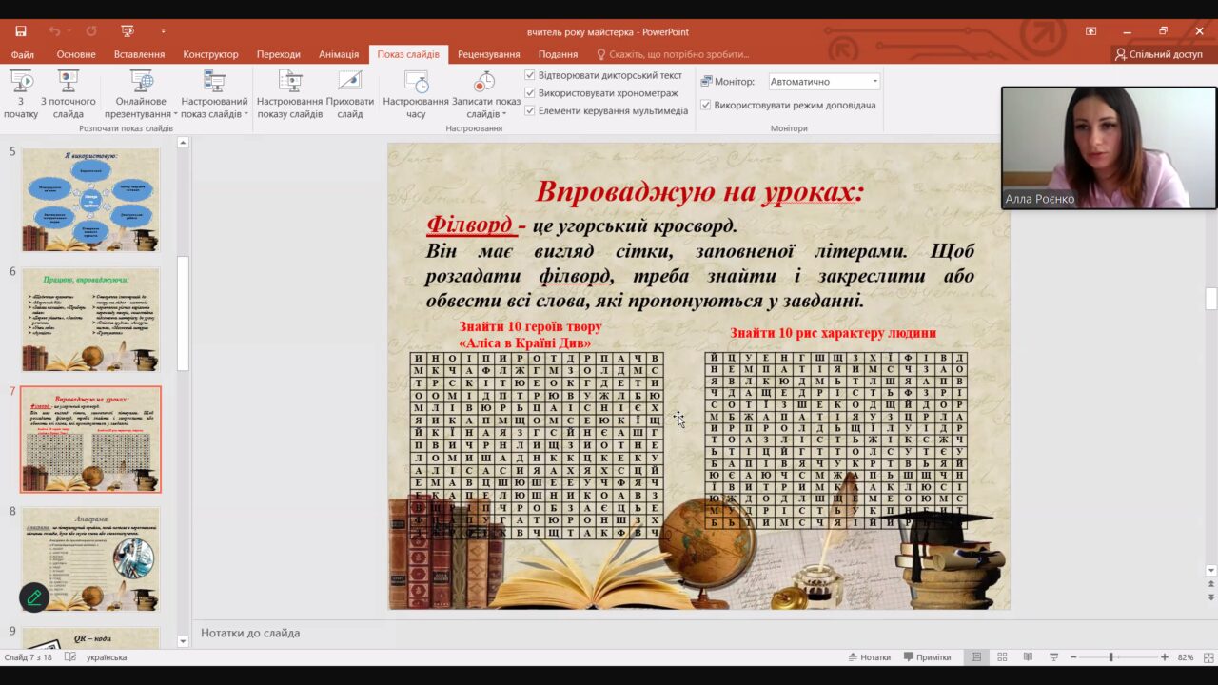The image size is (1218, 685).
Task: Switch to the Конструктор tab
Action: (211, 55)
